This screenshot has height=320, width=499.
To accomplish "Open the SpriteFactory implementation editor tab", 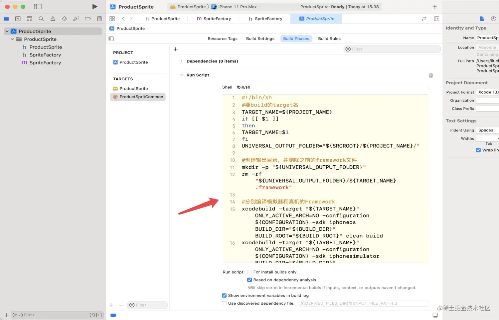I will tap(214, 19).
